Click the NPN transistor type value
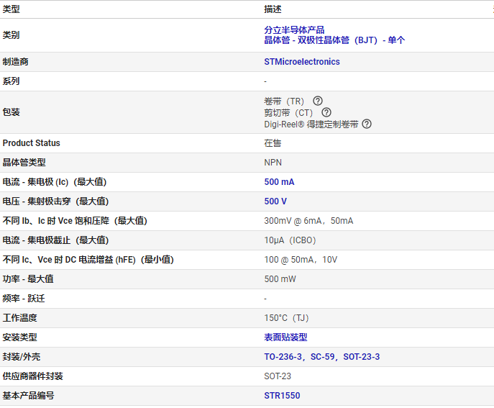 [273, 163]
